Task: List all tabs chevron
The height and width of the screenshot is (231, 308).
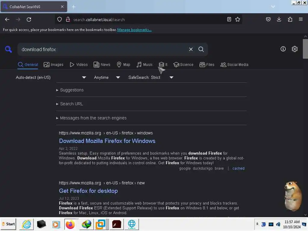Action: pos(273,7)
